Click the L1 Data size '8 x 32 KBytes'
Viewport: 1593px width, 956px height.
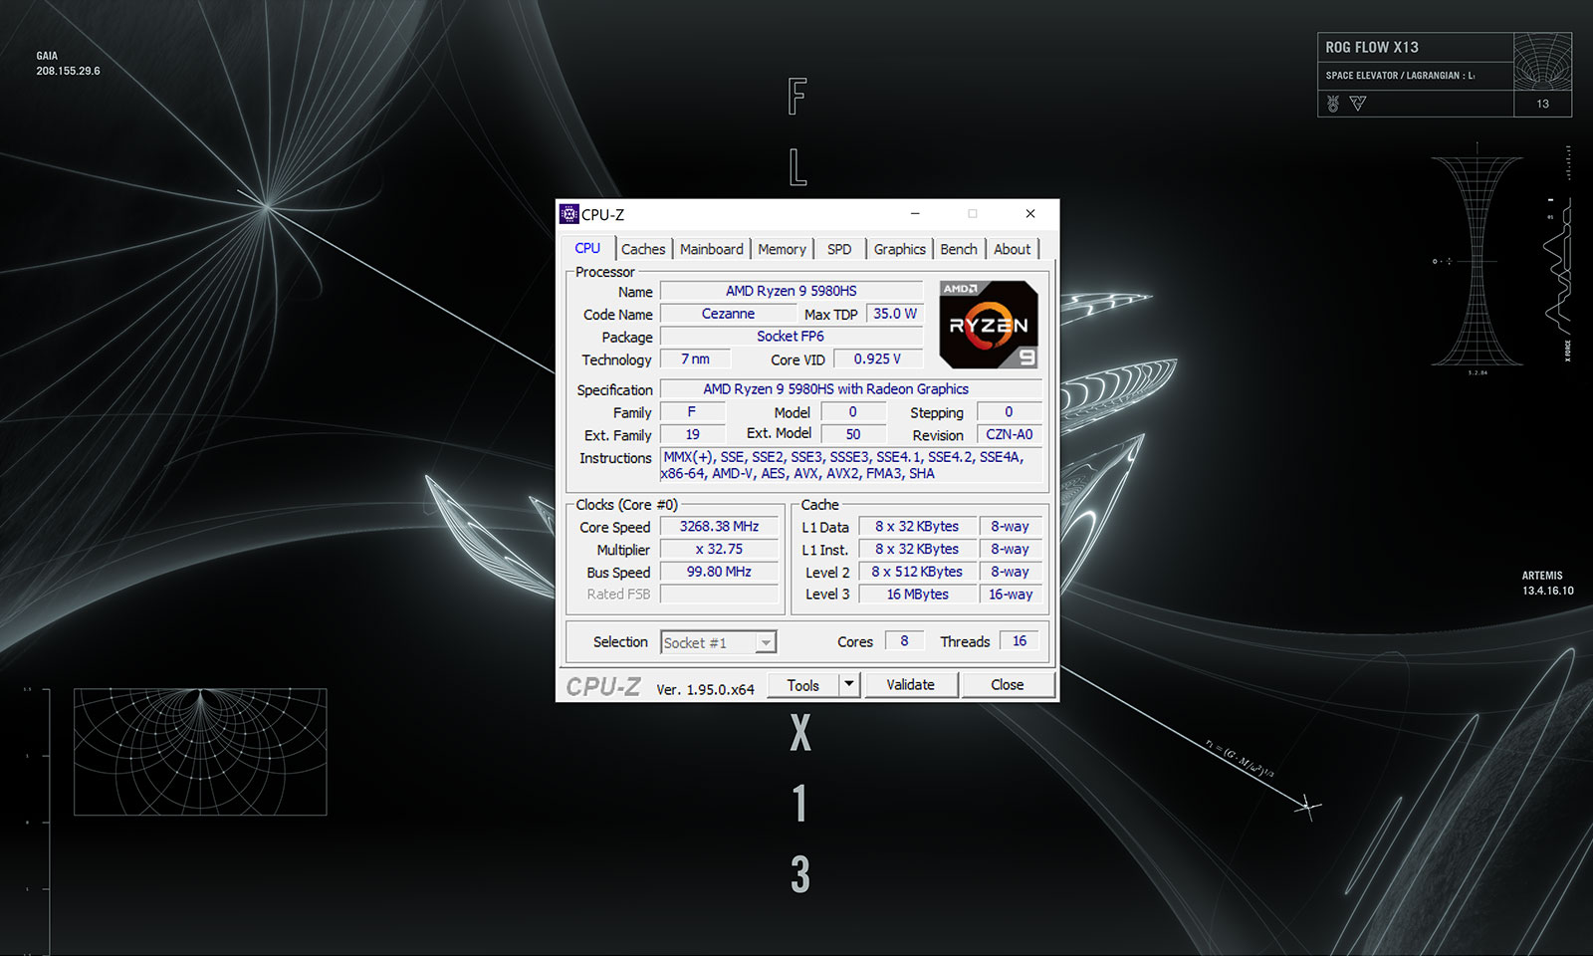pos(917,527)
